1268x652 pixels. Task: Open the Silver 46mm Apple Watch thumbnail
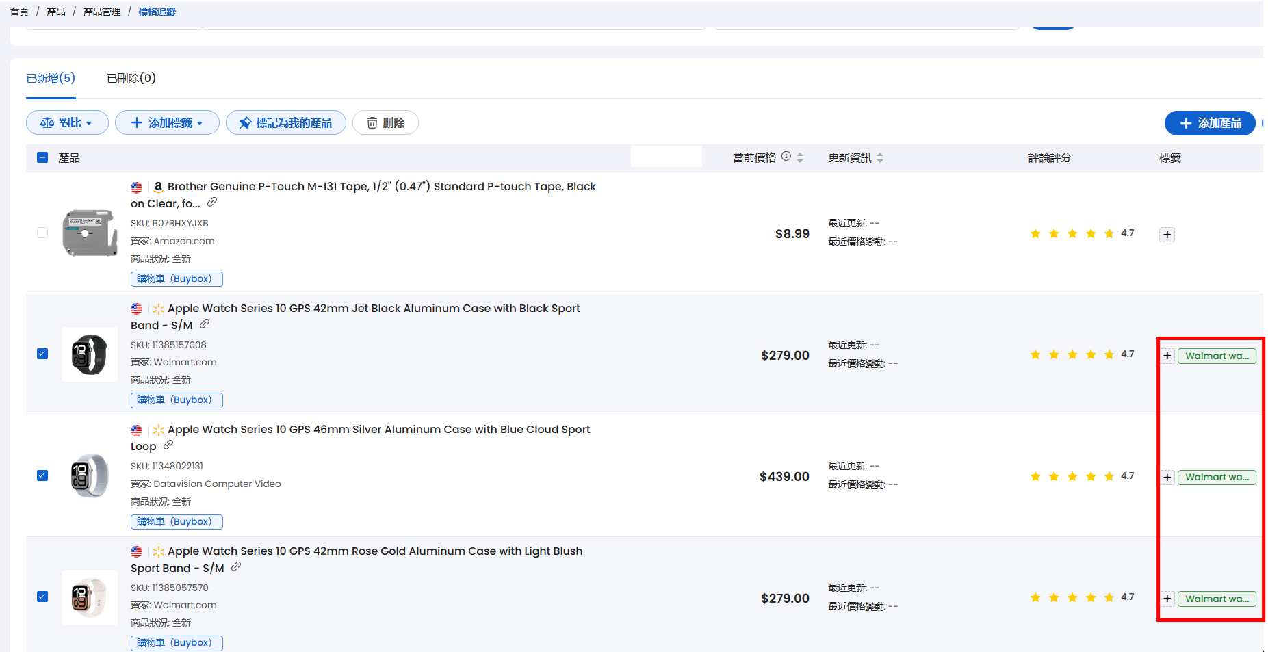pos(90,475)
